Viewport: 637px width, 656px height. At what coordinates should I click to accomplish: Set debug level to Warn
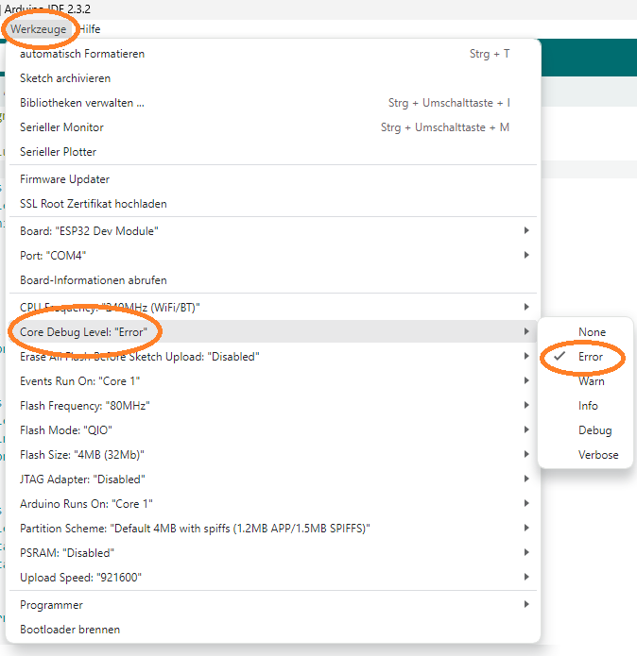coord(585,381)
